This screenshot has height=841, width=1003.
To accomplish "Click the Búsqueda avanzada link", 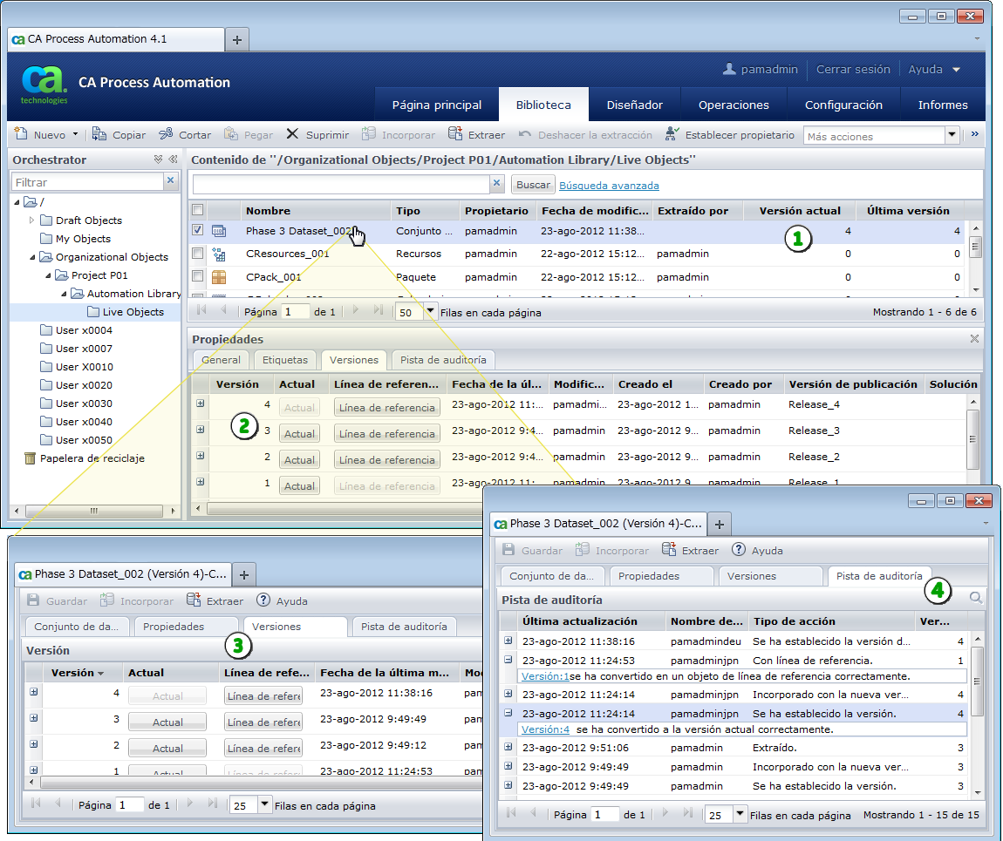I will point(609,186).
